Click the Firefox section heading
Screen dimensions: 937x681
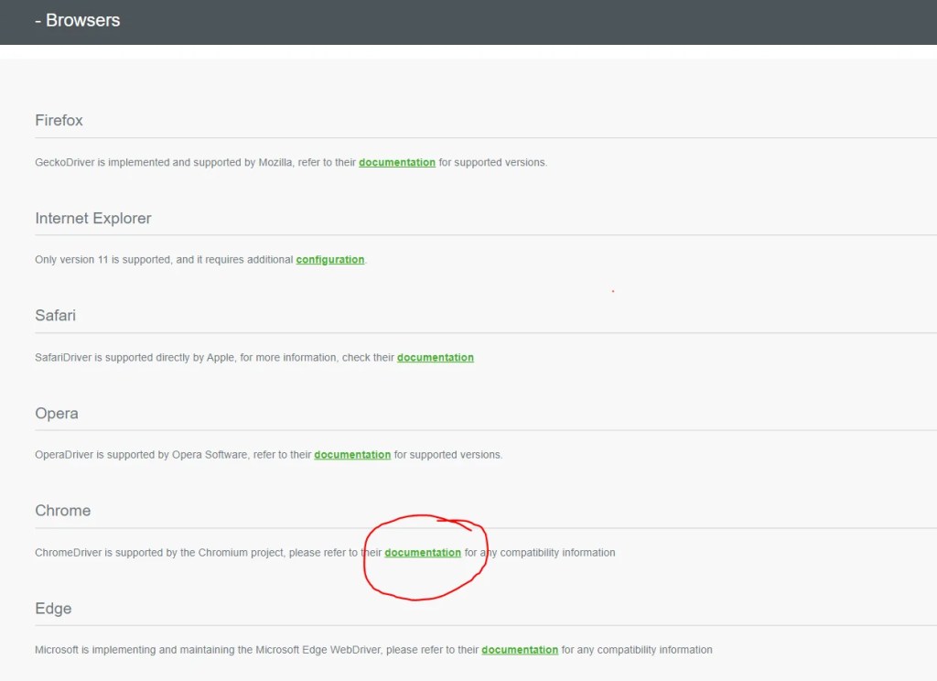point(59,120)
